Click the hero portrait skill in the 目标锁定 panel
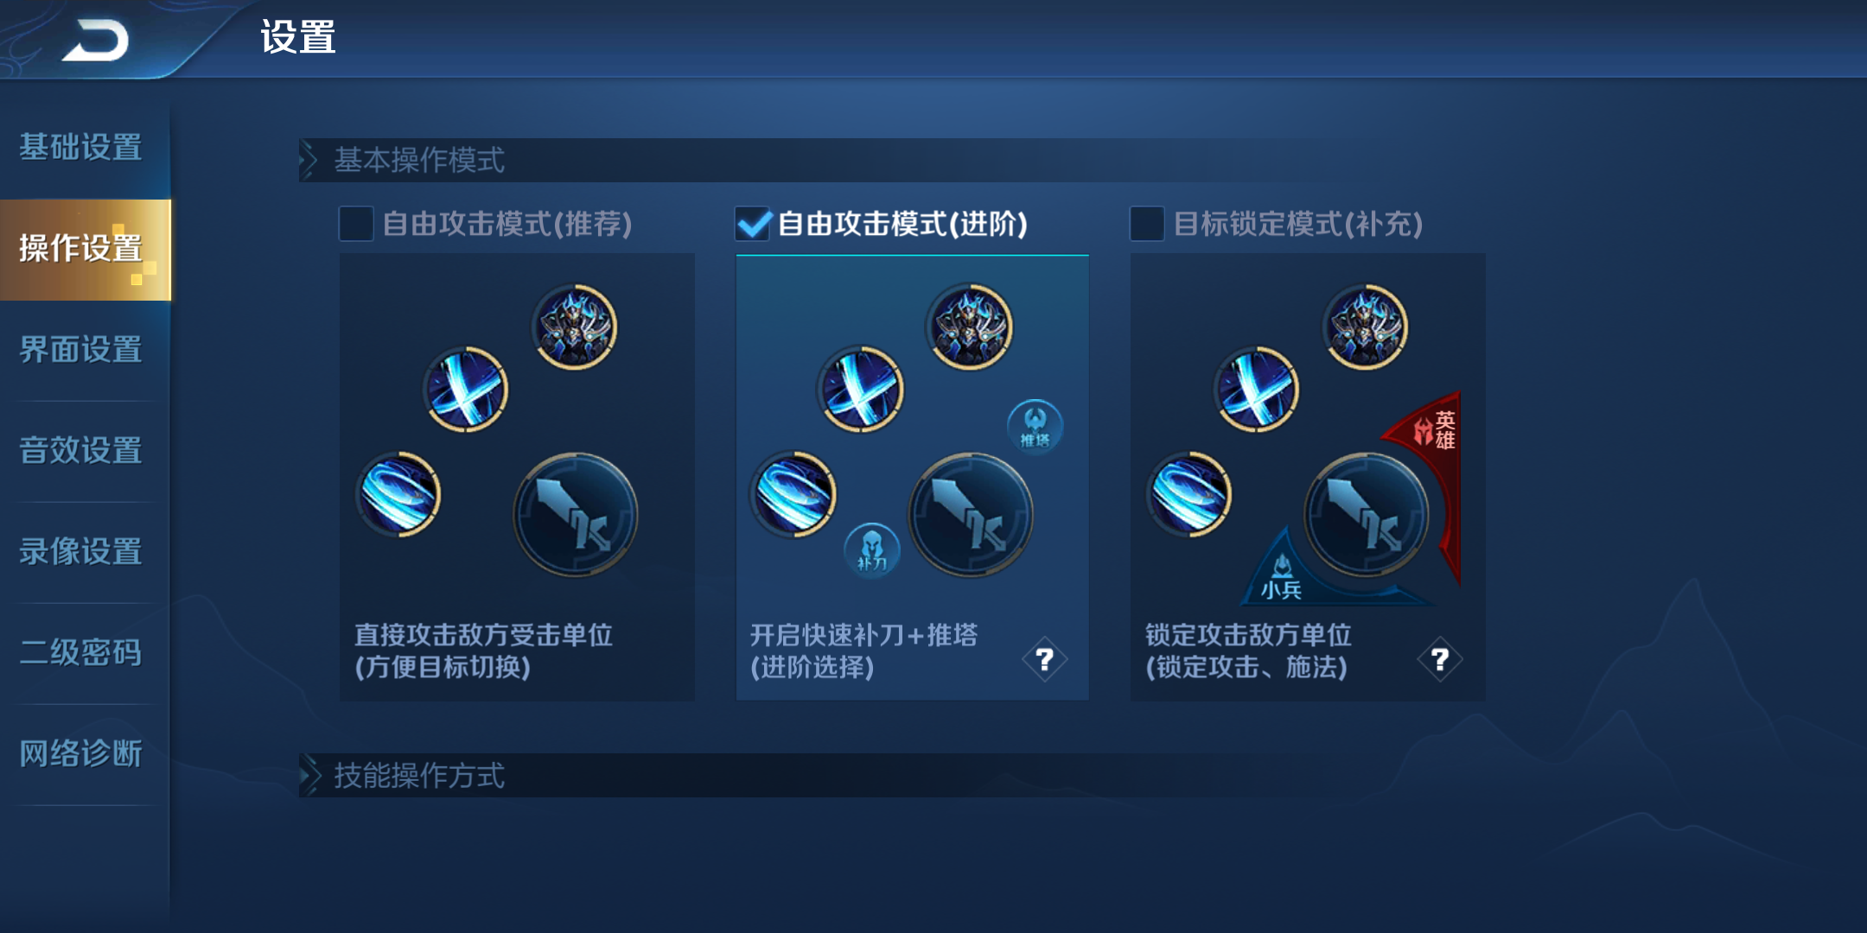1867x933 pixels. (1366, 327)
